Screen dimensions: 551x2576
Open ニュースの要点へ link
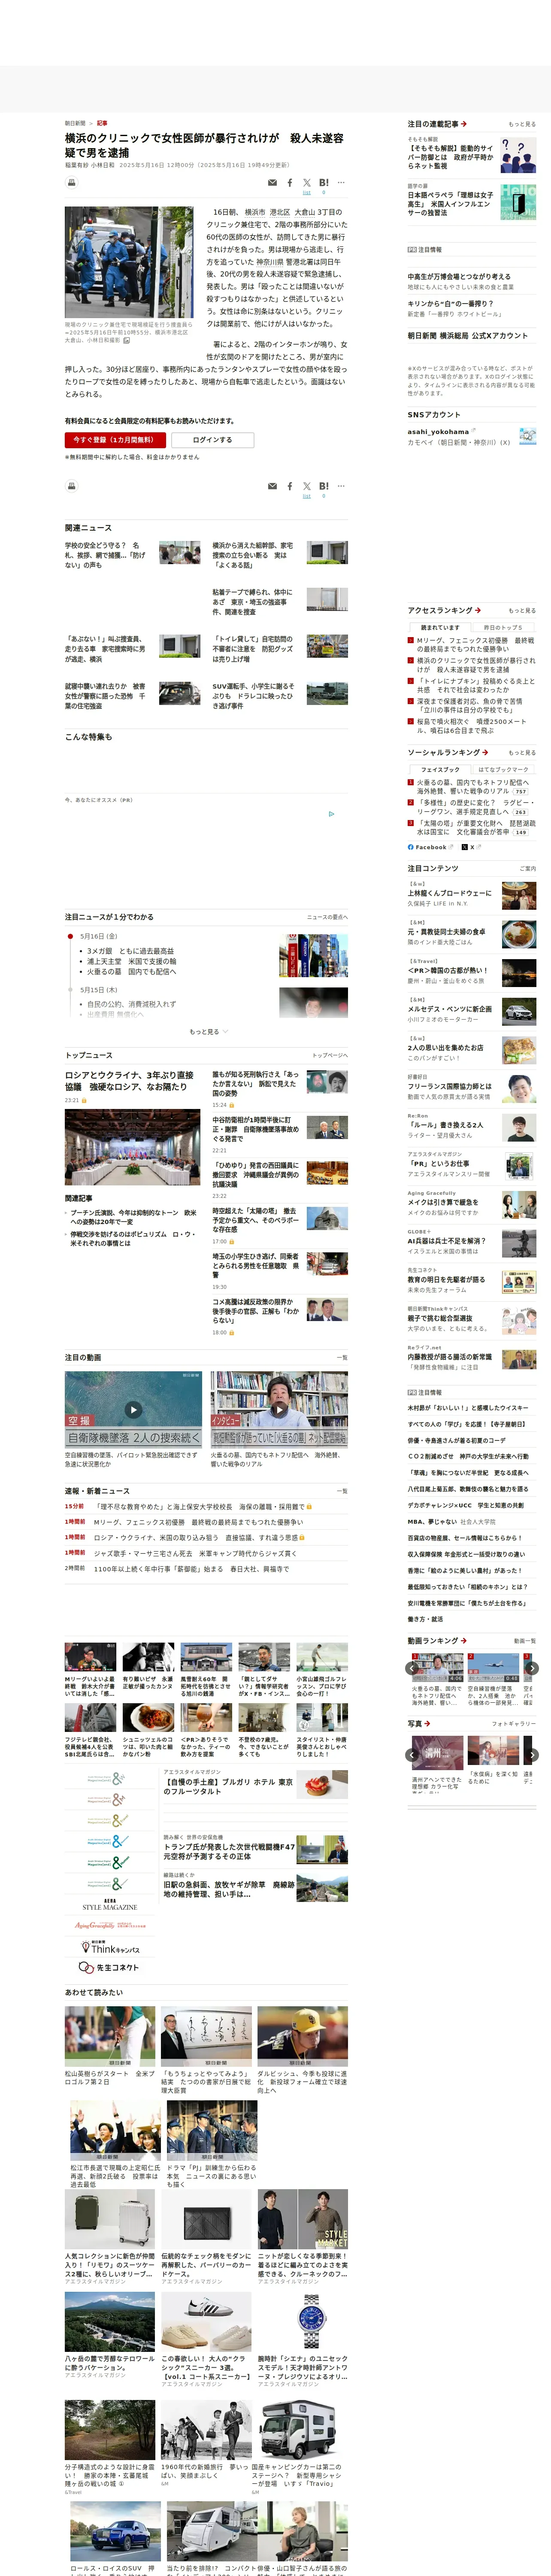[x=327, y=917]
